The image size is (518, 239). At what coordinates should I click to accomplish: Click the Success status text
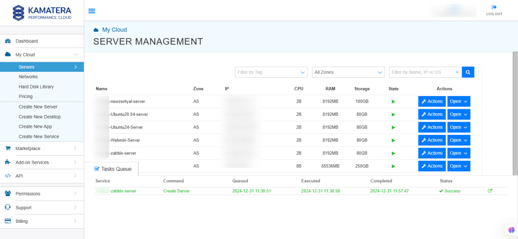[452, 191]
